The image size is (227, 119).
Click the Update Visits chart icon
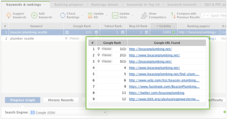[x=115, y=15]
